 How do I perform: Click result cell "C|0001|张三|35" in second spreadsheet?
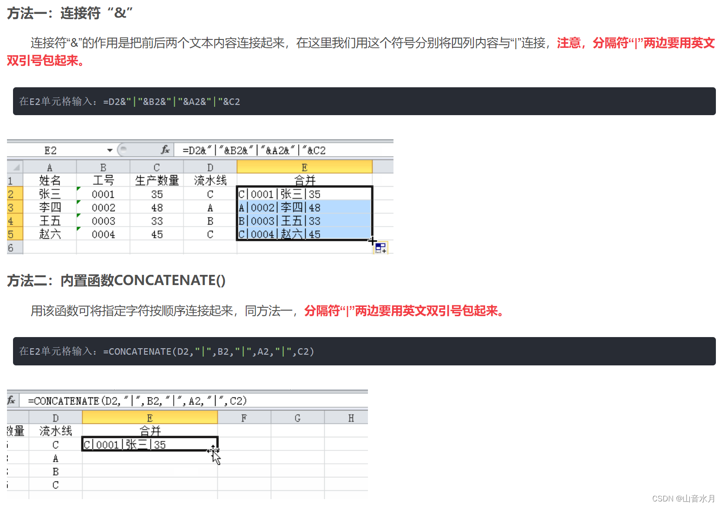pos(150,444)
